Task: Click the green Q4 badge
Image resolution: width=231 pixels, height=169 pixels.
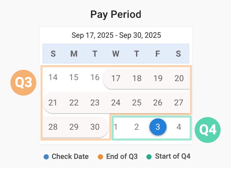Action: pyautogui.click(x=208, y=130)
